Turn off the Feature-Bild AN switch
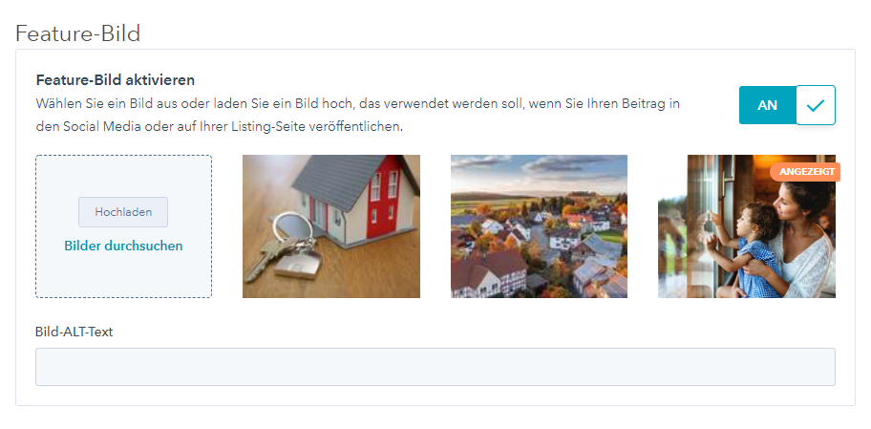This screenshot has height=429, width=871. 787,105
